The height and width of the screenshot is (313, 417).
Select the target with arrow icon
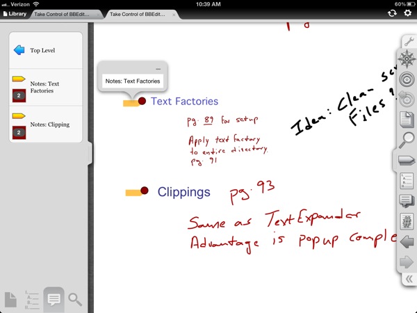(407, 99)
